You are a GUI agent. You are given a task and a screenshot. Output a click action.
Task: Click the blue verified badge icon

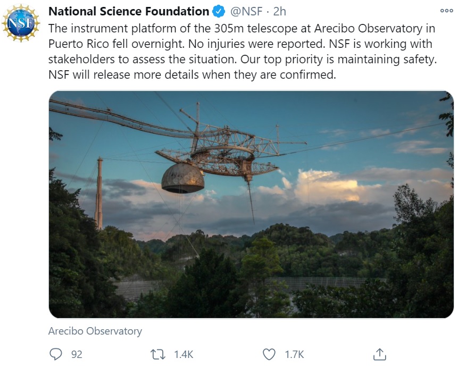pos(218,12)
